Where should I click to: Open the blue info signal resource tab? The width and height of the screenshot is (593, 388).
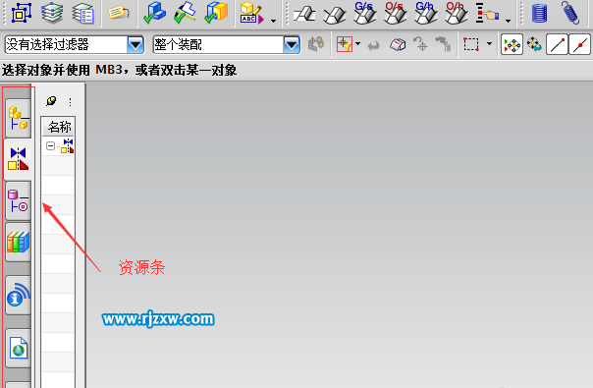[x=18, y=295]
